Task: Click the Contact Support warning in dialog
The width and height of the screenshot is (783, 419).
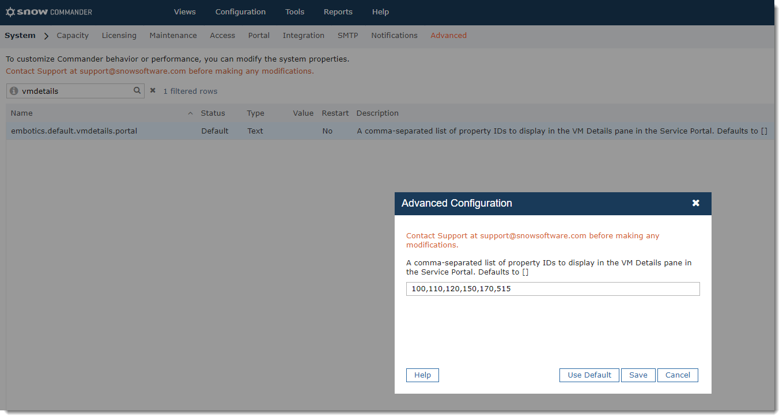Action: pos(533,240)
